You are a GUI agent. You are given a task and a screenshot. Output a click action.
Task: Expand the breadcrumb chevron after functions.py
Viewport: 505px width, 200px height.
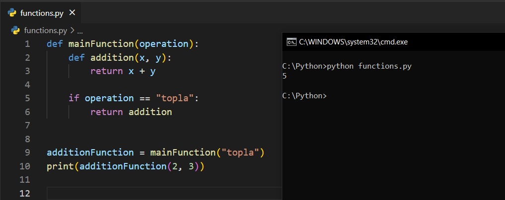tap(72, 31)
